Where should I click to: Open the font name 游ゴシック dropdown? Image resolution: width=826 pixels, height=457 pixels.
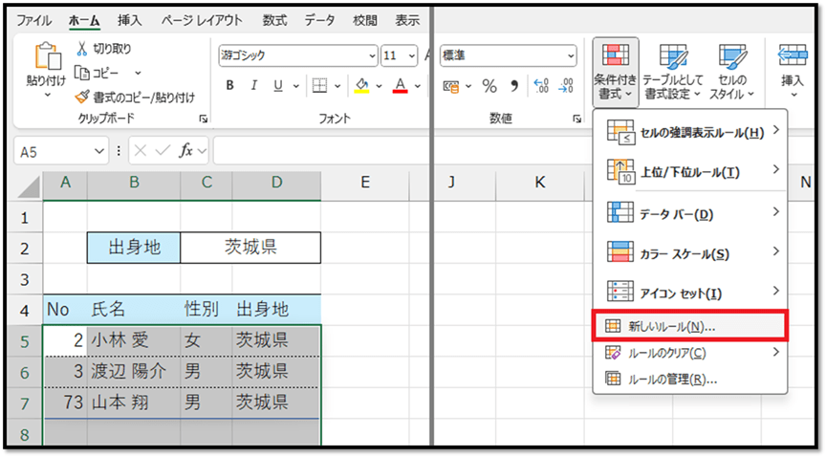[371, 55]
